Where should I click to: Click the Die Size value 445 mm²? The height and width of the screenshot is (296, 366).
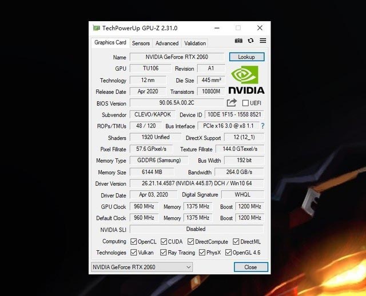(211, 80)
